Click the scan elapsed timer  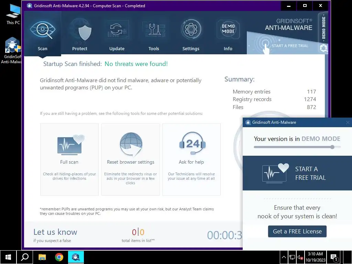[224, 235]
